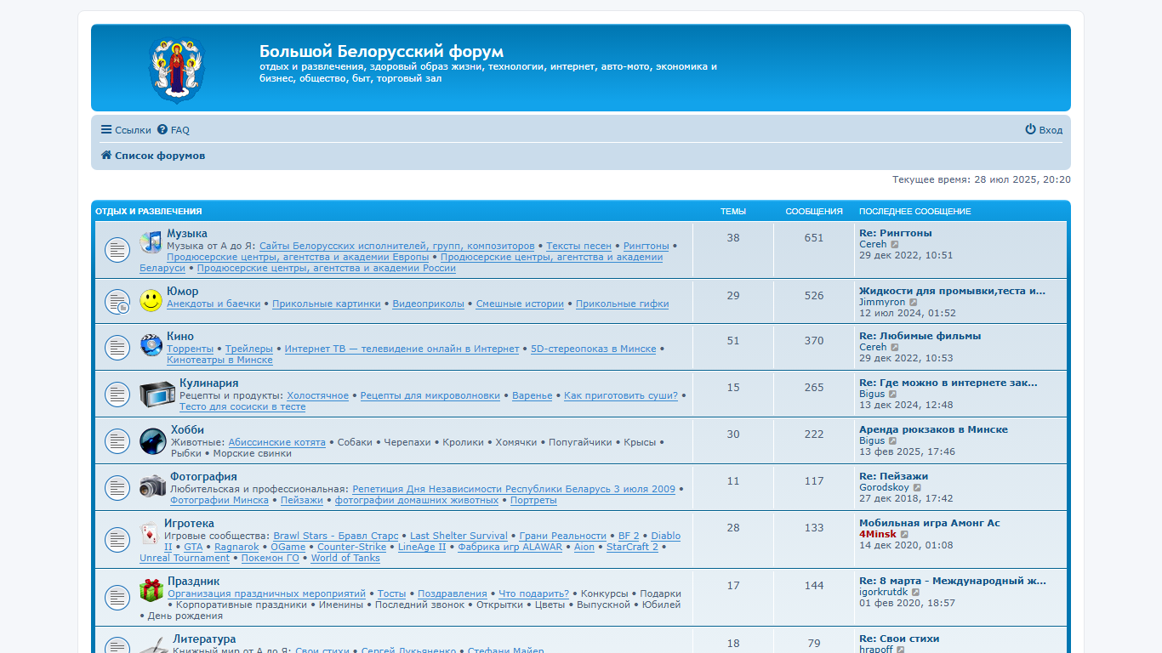Open Фотографии Минска subforum

coord(219,500)
